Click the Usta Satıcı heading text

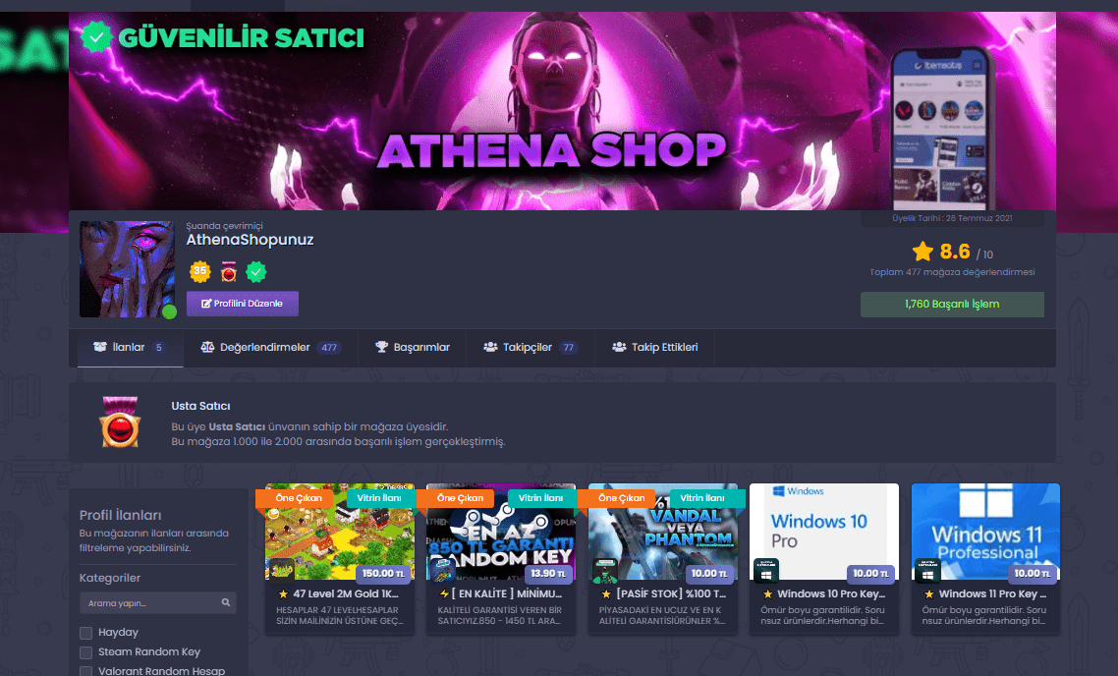pyautogui.click(x=200, y=406)
